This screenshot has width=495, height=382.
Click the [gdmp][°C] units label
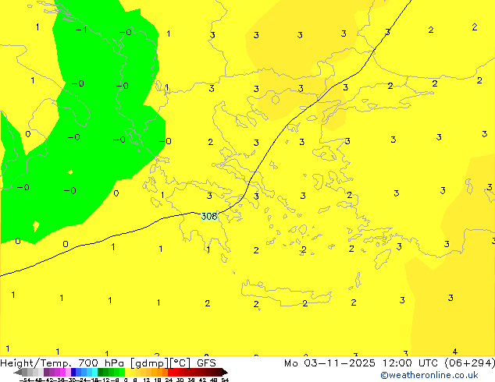161,363
